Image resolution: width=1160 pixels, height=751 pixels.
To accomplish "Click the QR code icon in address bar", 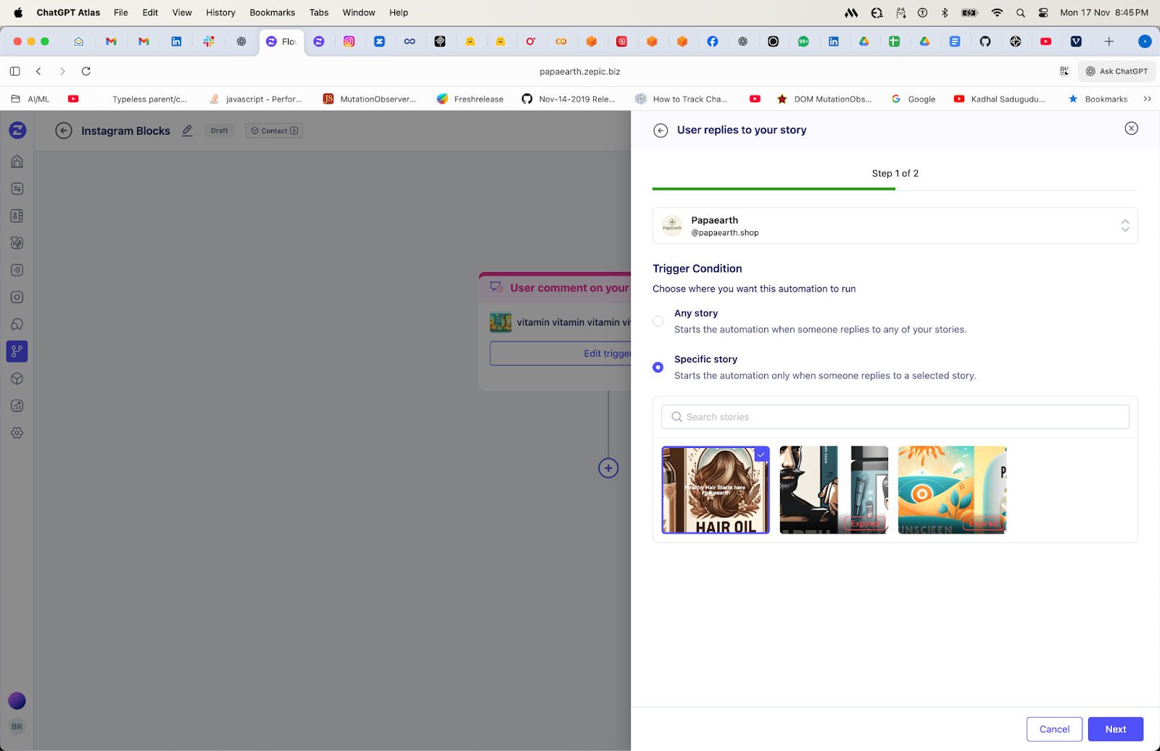I will pyautogui.click(x=1064, y=71).
